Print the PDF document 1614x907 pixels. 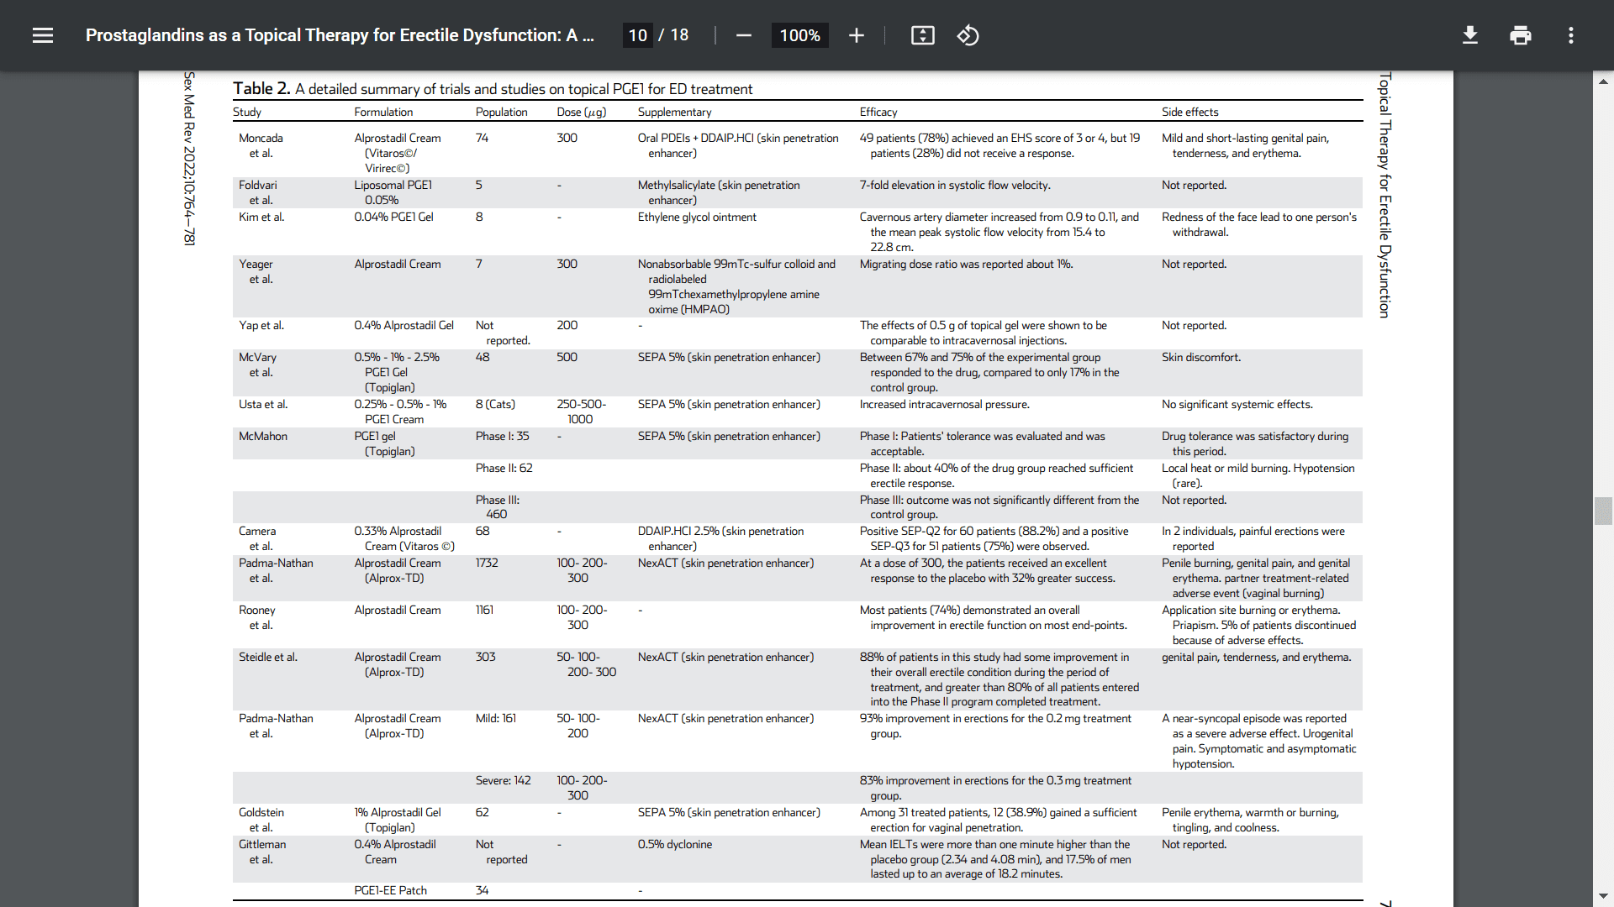coord(1521,35)
